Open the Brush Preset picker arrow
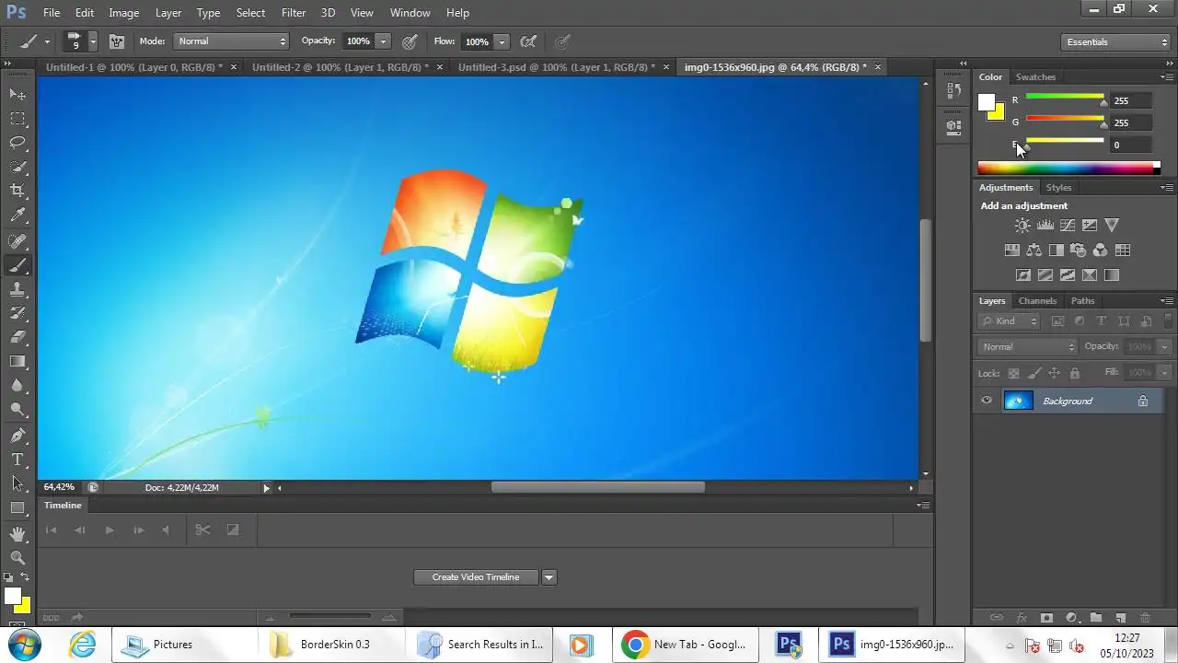This screenshot has height=663, width=1178. click(93, 41)
